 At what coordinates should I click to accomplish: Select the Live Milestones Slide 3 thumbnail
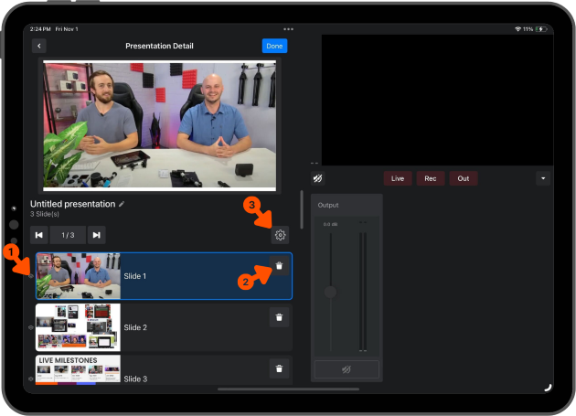(79, 370)
